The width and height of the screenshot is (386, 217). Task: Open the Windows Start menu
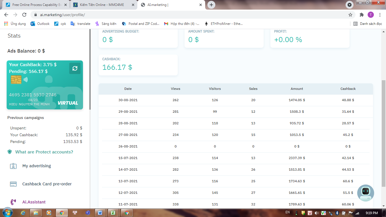[x=7, y=213]
